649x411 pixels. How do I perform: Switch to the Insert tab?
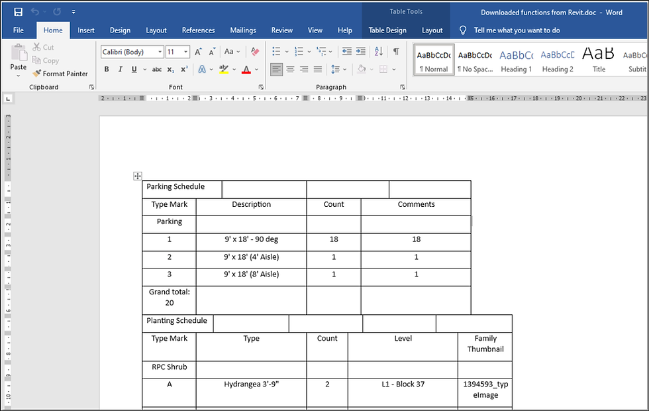click(x=85, y=30)
